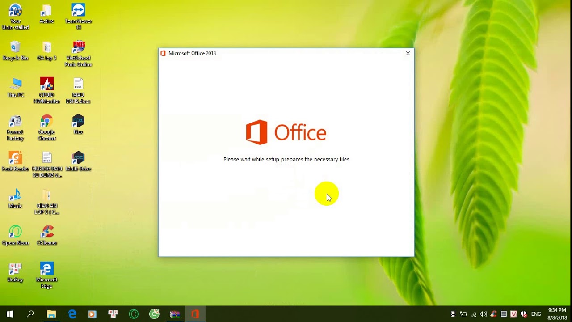Launch Google Chrome from desktop

pyautogui.click(x=46, y=127)
